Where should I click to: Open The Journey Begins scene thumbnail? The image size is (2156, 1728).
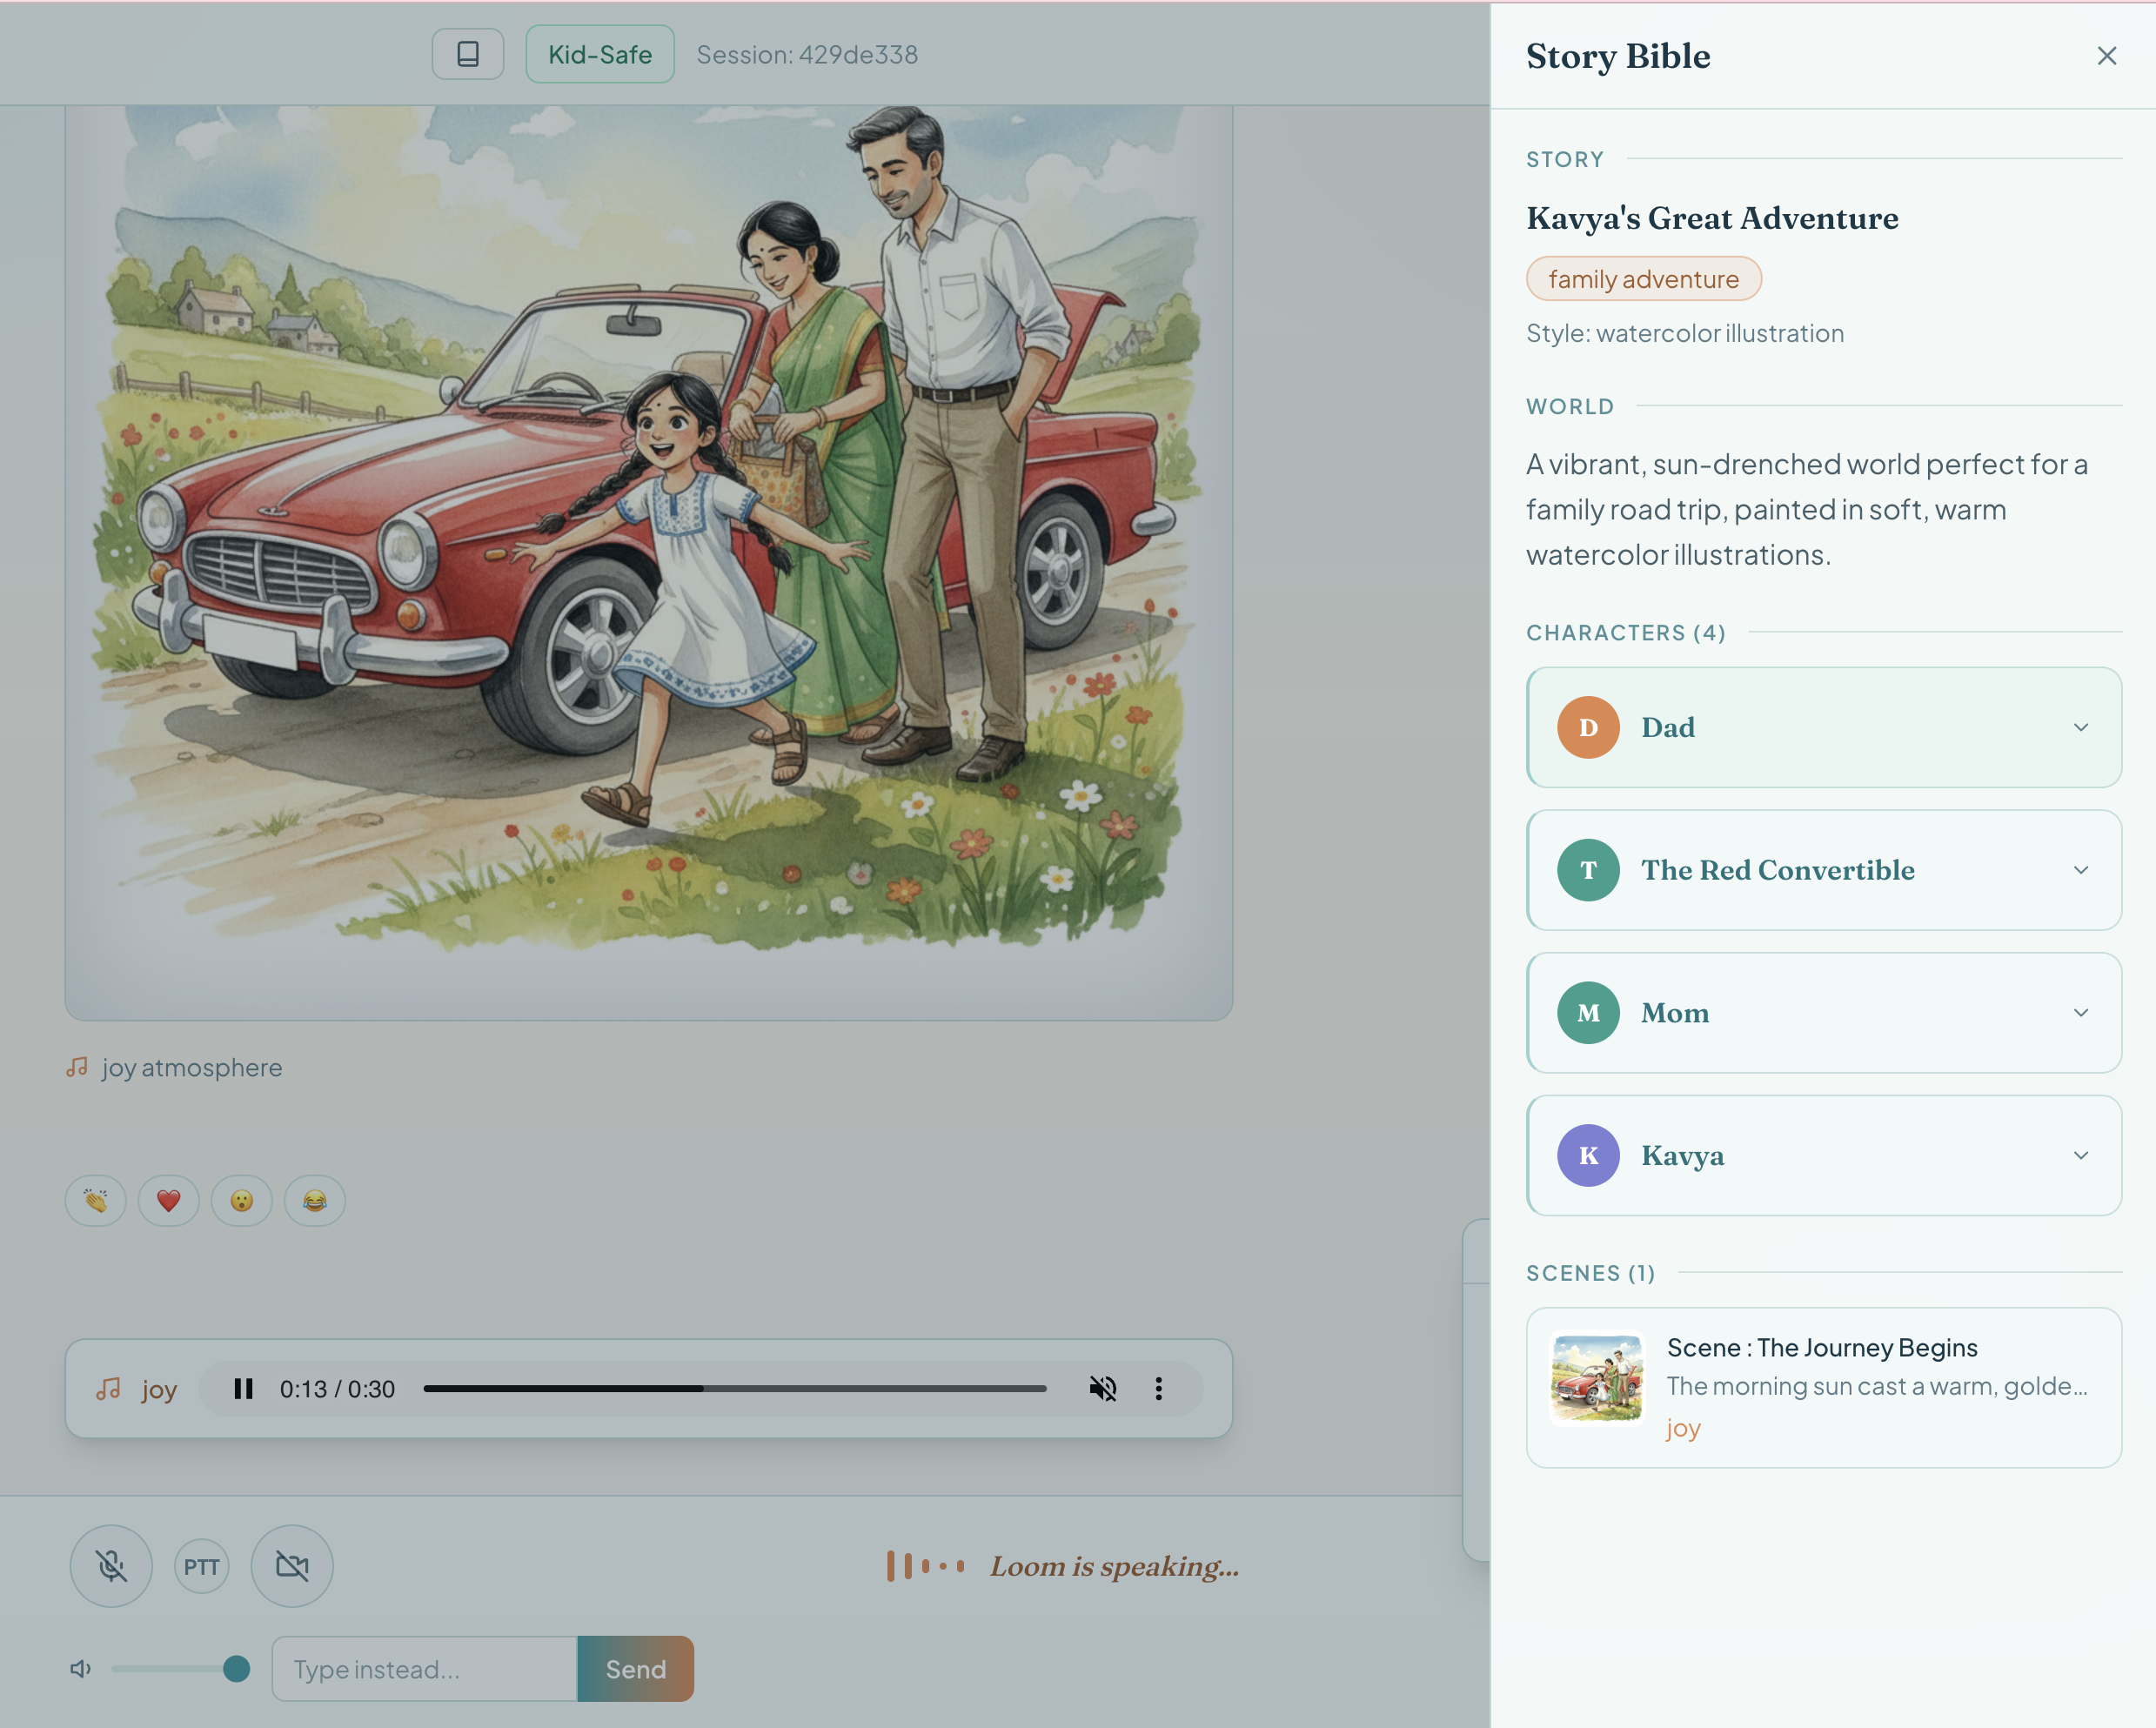click(1596, 1377)
